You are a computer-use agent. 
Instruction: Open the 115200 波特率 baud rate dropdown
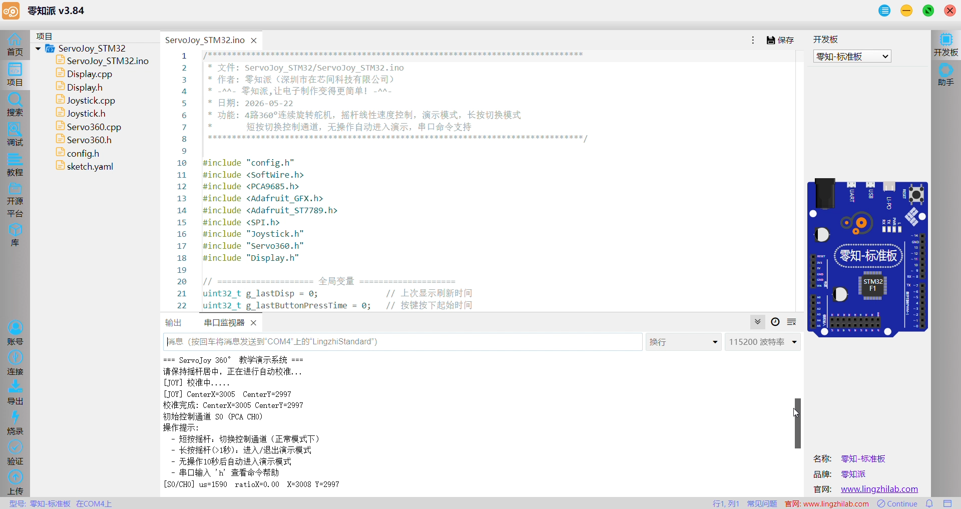pyautogui.click(x=762, y=342)
